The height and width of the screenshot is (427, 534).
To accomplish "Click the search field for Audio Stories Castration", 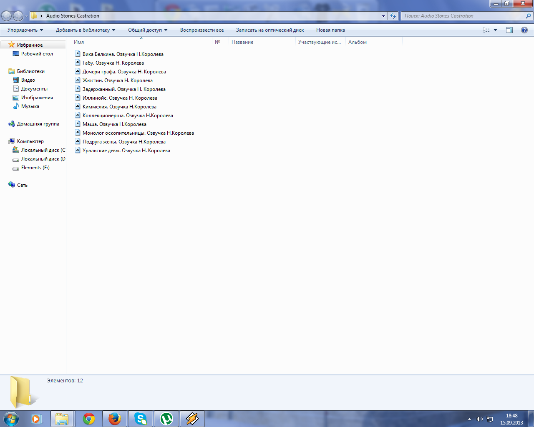I will pyautogui.click(x=462, y=16).
